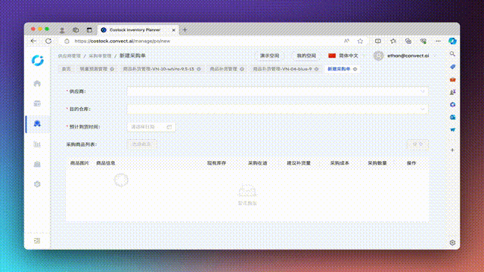Viewport: 484px width, 272px height.
Task: Open split screen icon in browser toolbar
Action: click(378, 41)
